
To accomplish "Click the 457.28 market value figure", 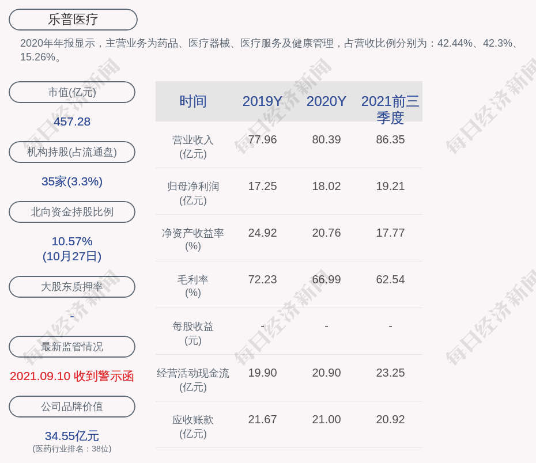I will coord(72,122).
